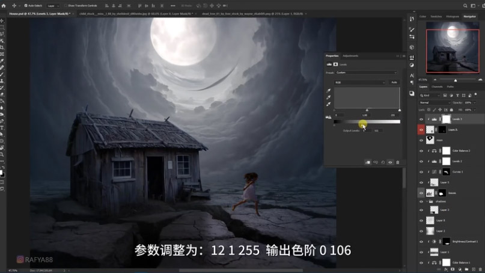Click the Home icon in options bar

pyautogui.click(x=4, y=5)
